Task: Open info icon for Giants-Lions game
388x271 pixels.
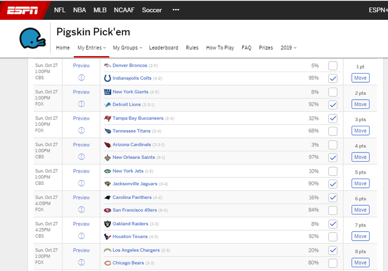Action: coord(81,104)
